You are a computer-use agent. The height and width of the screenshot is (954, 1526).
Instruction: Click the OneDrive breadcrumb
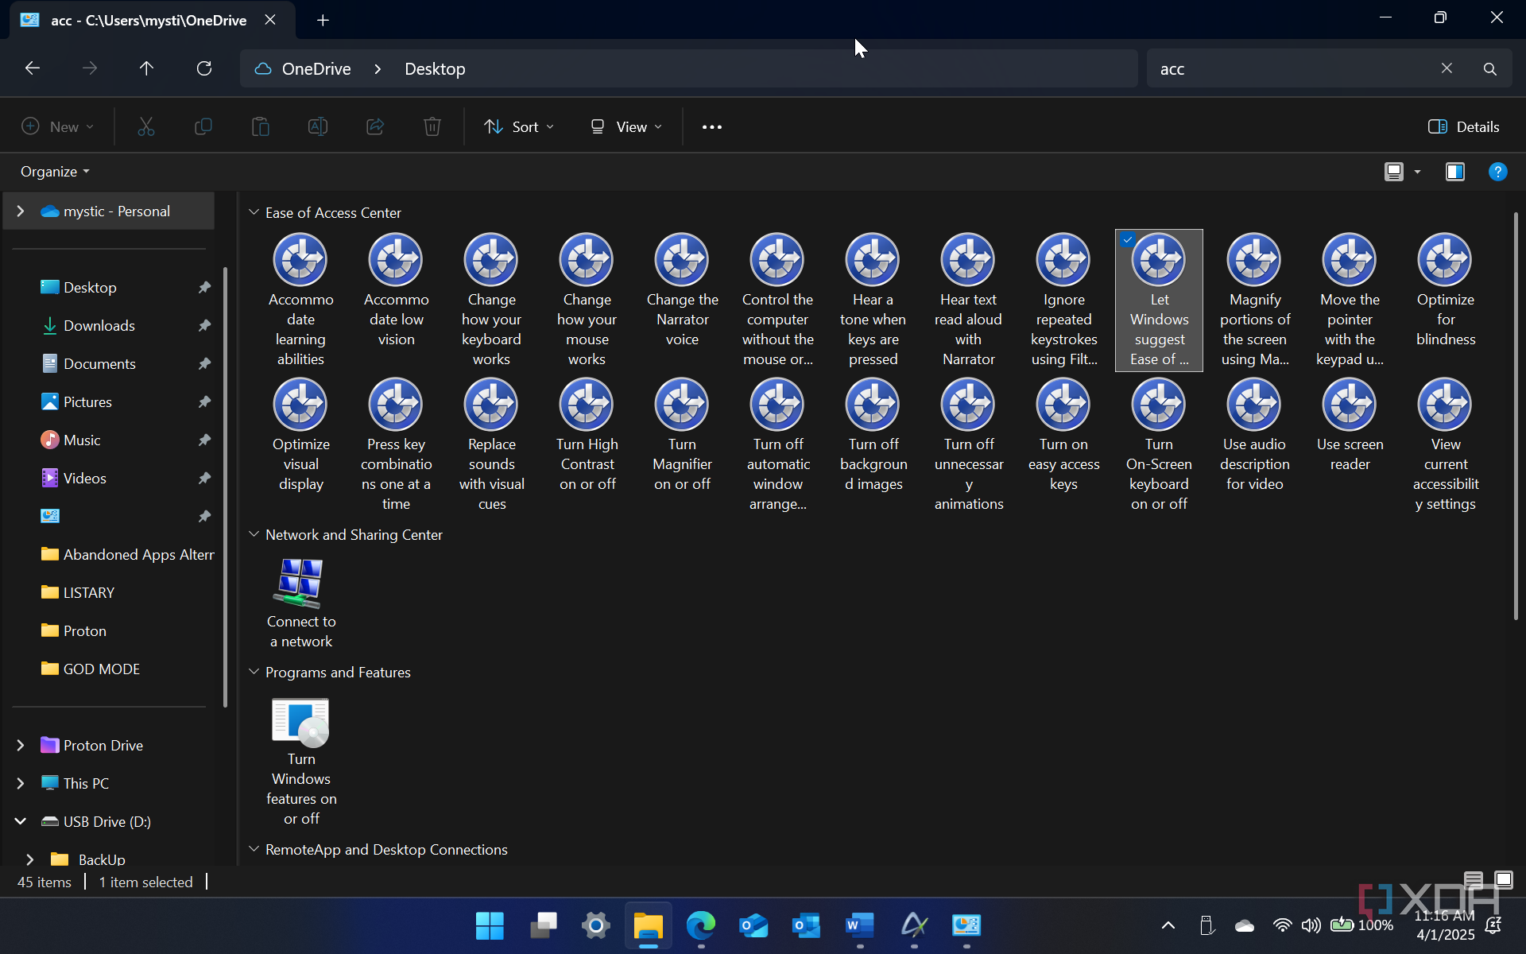coord(316,69)
